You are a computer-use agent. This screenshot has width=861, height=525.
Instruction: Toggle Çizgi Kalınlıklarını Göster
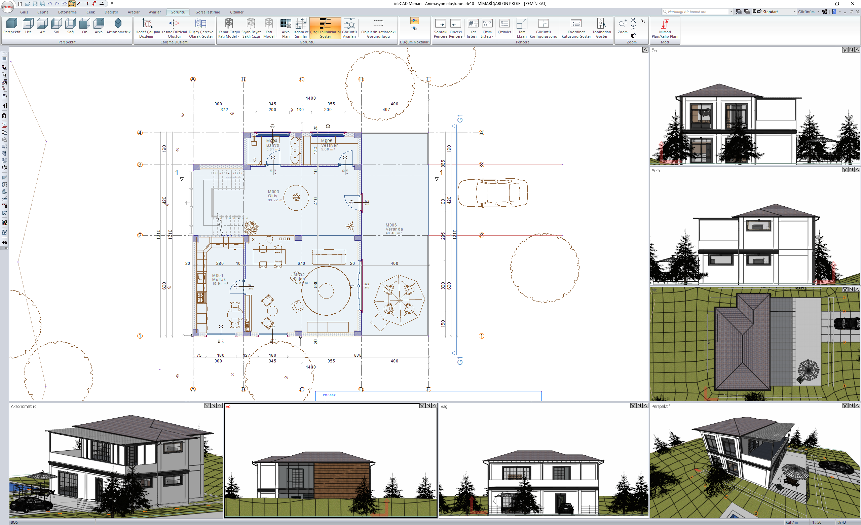pos(325,28)
